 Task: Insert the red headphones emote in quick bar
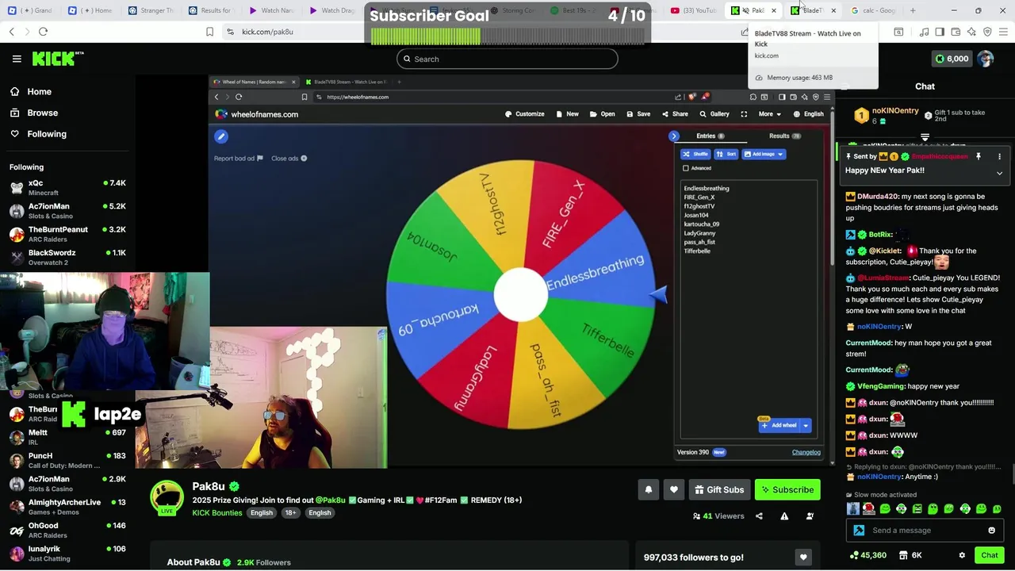pyautogui.click(x=869, y=508)
